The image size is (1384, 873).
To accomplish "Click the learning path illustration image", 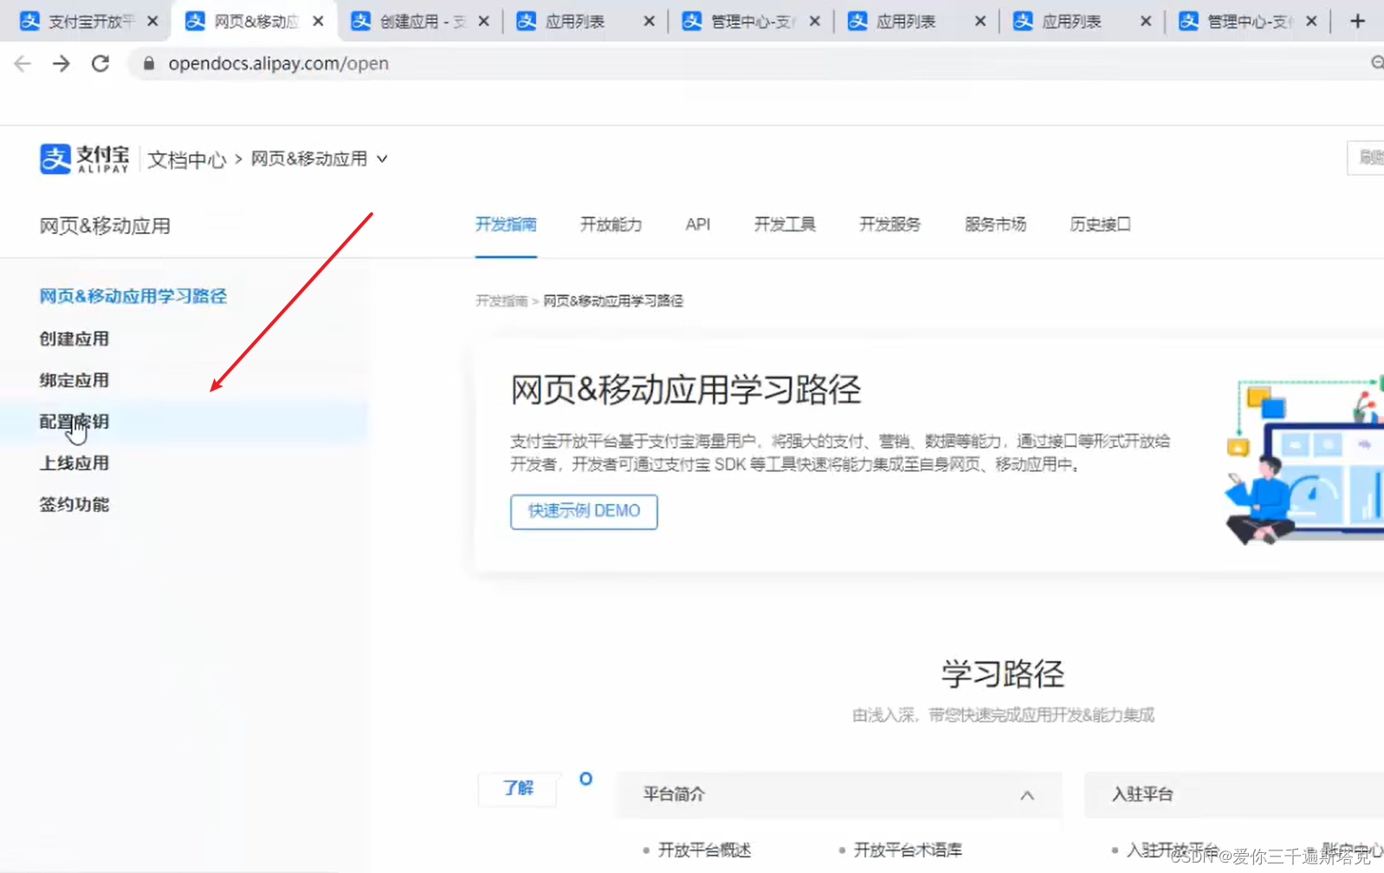I will click(x=1303, y=459).
